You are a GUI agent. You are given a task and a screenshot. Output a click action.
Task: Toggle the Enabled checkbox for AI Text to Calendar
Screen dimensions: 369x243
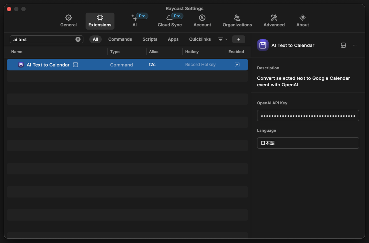tap(237, 65)
